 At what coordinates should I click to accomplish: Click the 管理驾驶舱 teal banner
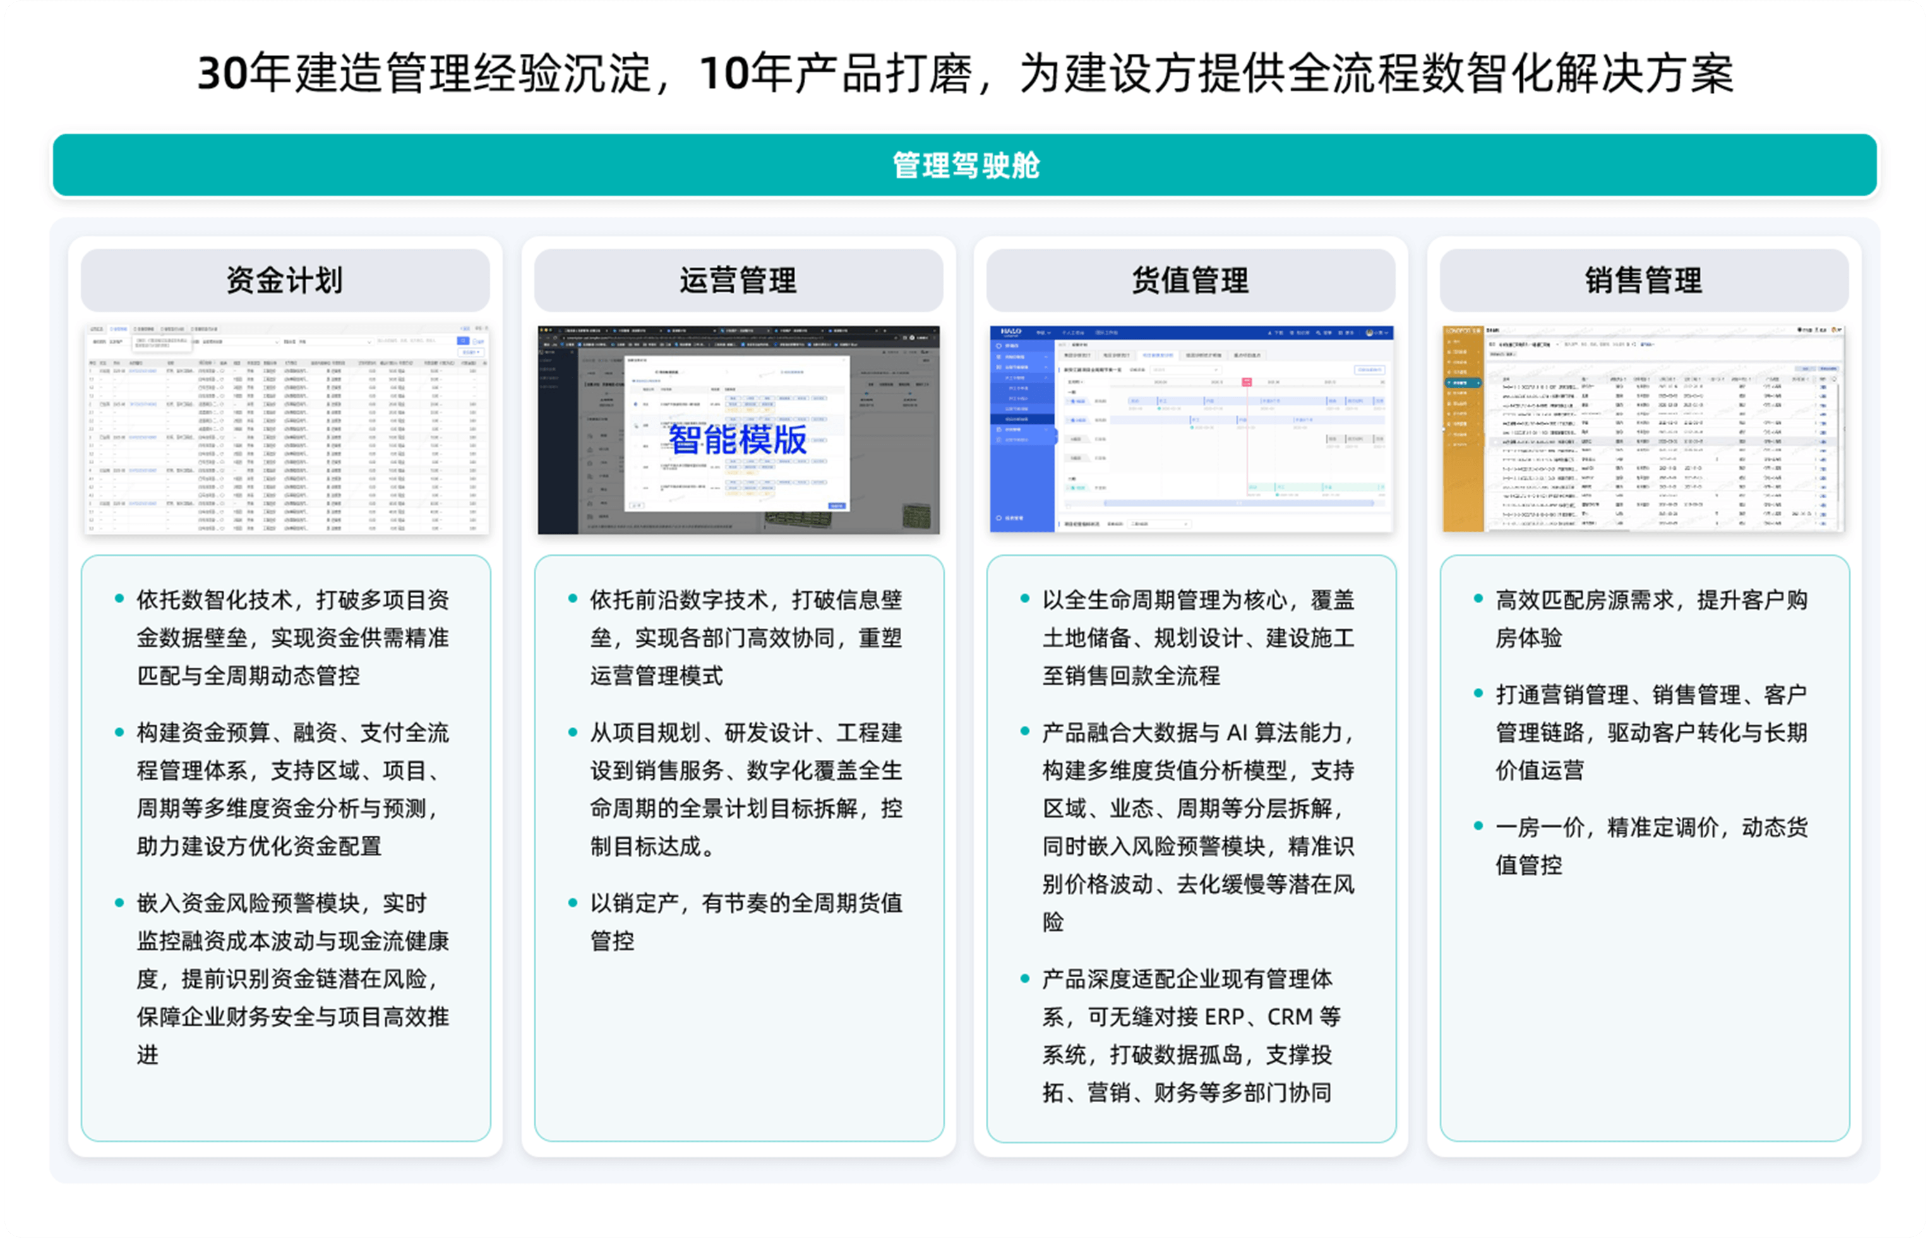(964, 165)
